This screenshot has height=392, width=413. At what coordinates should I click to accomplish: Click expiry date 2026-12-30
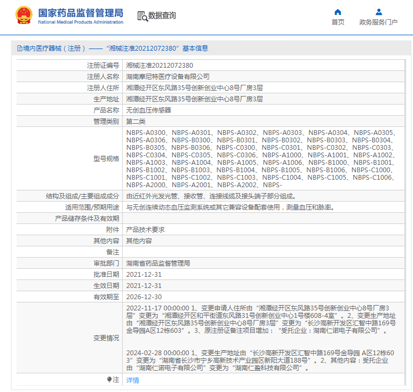point(144,297)
